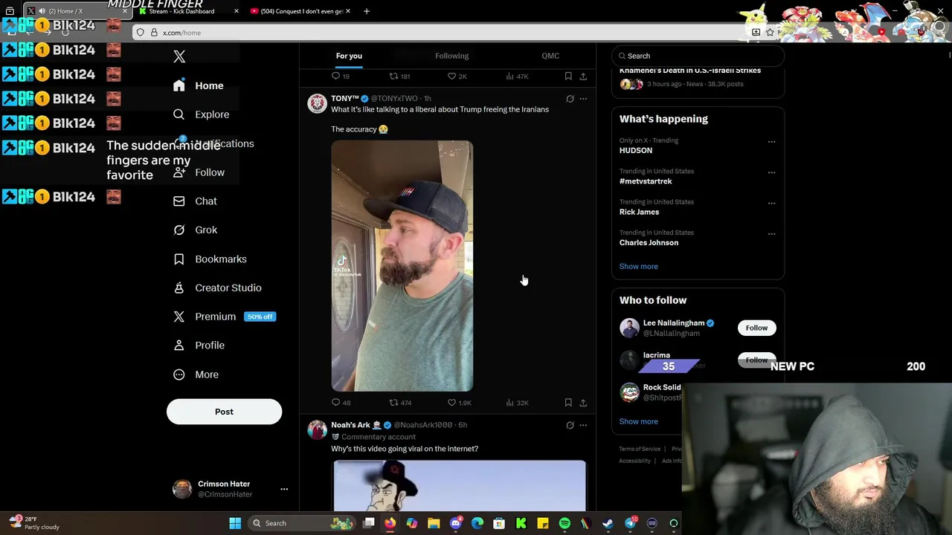The width and height of the screenshot is (952, 535).
Task: Open Discord from the taskbar
Action: (x=456, y=523)
